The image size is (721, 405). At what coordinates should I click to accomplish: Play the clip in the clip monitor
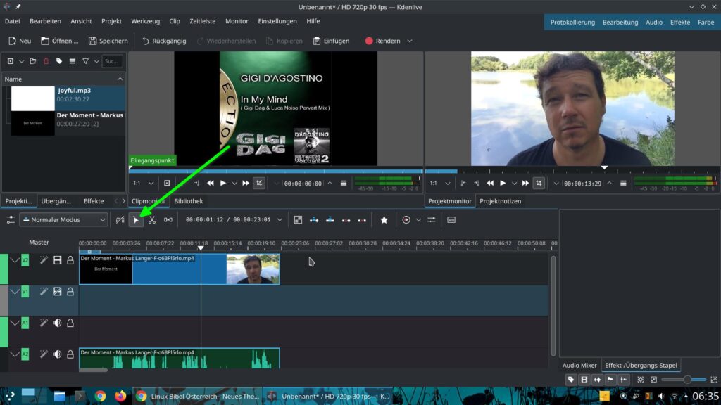[x=223, y=184]
